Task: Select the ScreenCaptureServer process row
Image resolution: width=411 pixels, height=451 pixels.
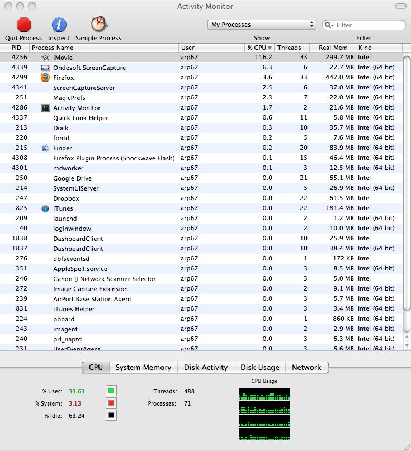Action: [201, 88]
